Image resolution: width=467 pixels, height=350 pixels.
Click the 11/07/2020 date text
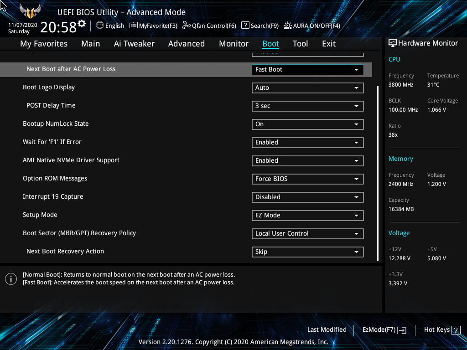point(23,25)
